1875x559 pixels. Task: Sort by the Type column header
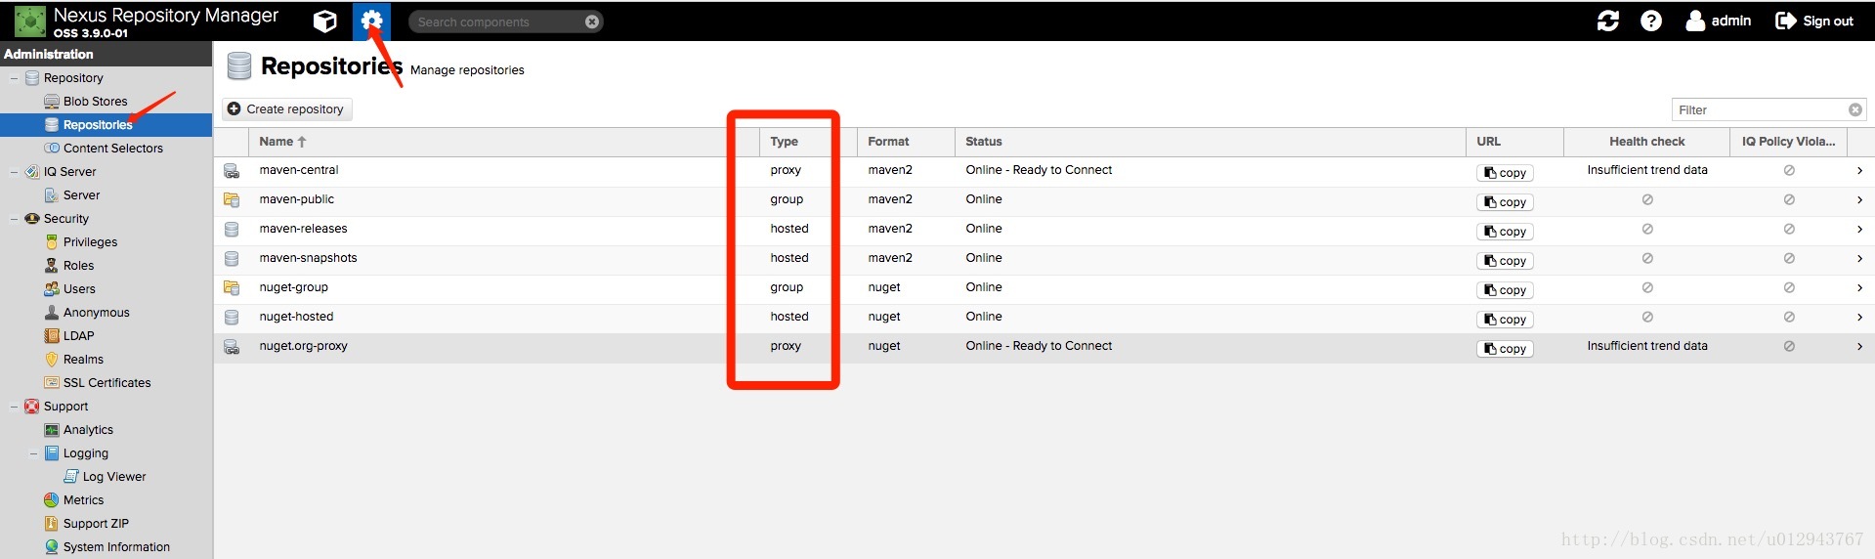click(808, 142)
